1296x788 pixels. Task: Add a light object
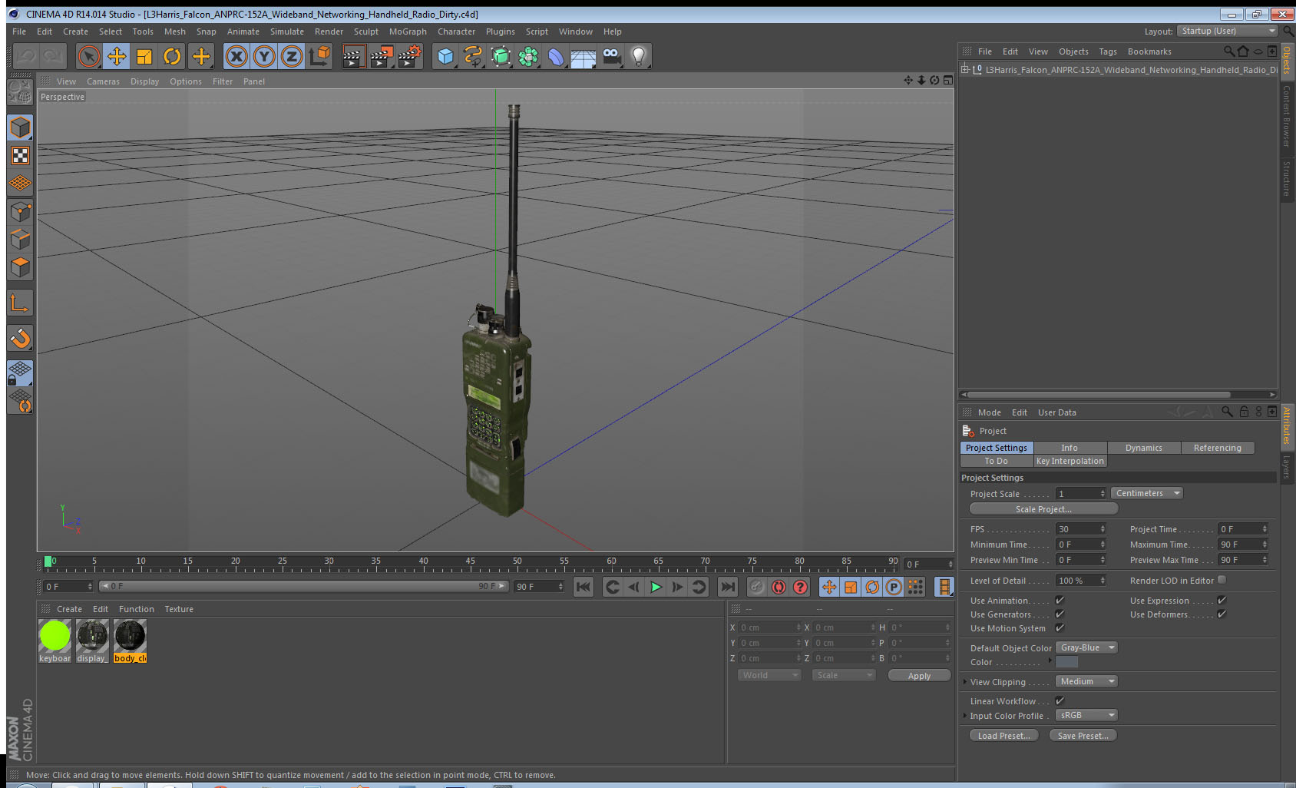(x=639, y=56)
